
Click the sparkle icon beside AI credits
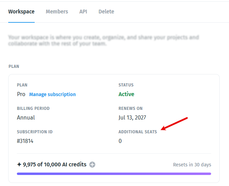[x=19, y=164]
